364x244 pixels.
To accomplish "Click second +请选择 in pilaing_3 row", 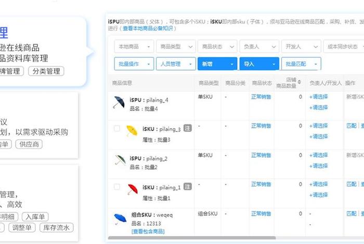I will point(318,137).
